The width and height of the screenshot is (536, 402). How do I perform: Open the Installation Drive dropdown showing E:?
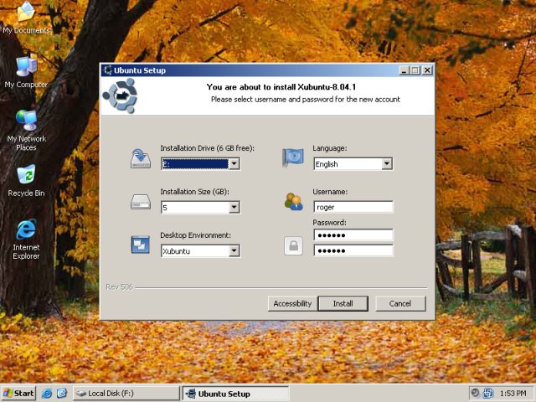tap(200, 164)
